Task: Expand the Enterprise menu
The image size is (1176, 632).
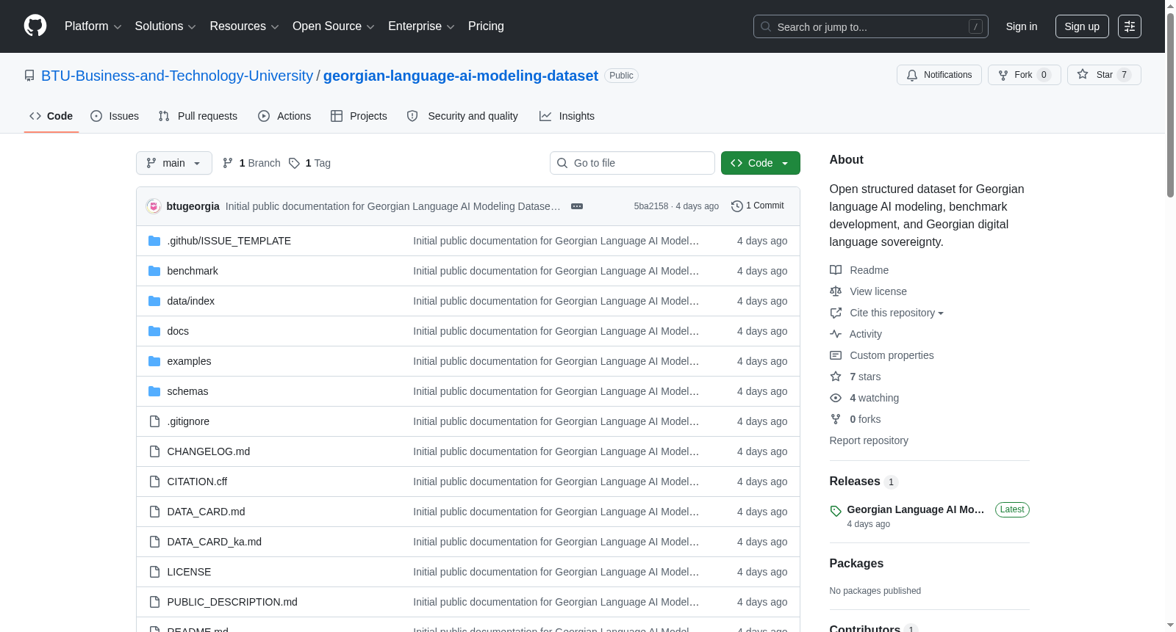Action: point(421,26)
